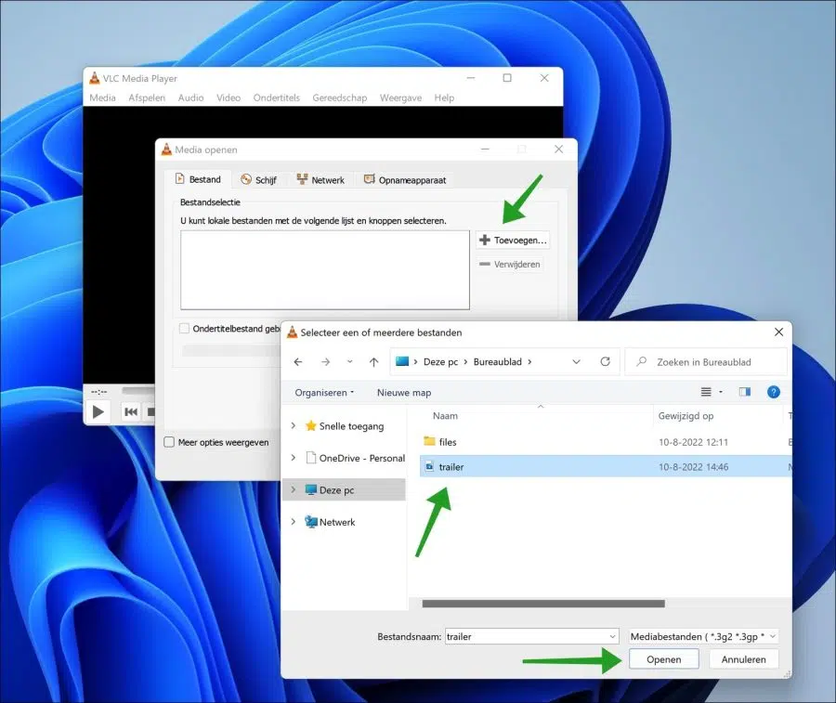Open the Organiseren dropdown

point(324,392)
